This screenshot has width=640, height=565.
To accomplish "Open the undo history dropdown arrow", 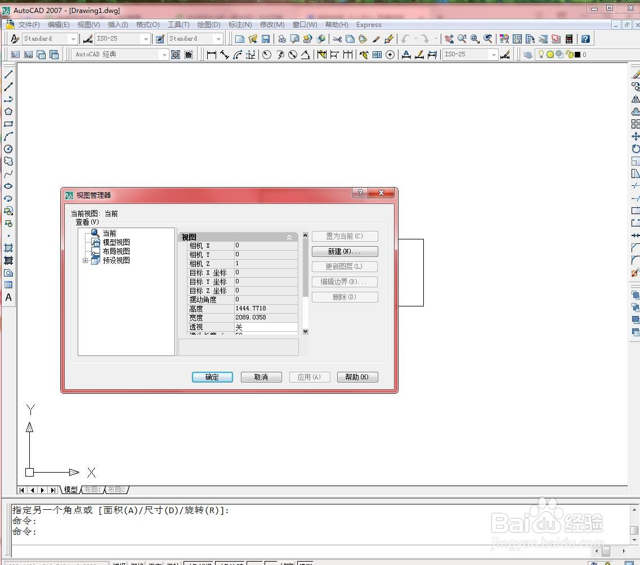I will (x=415, y=39).
